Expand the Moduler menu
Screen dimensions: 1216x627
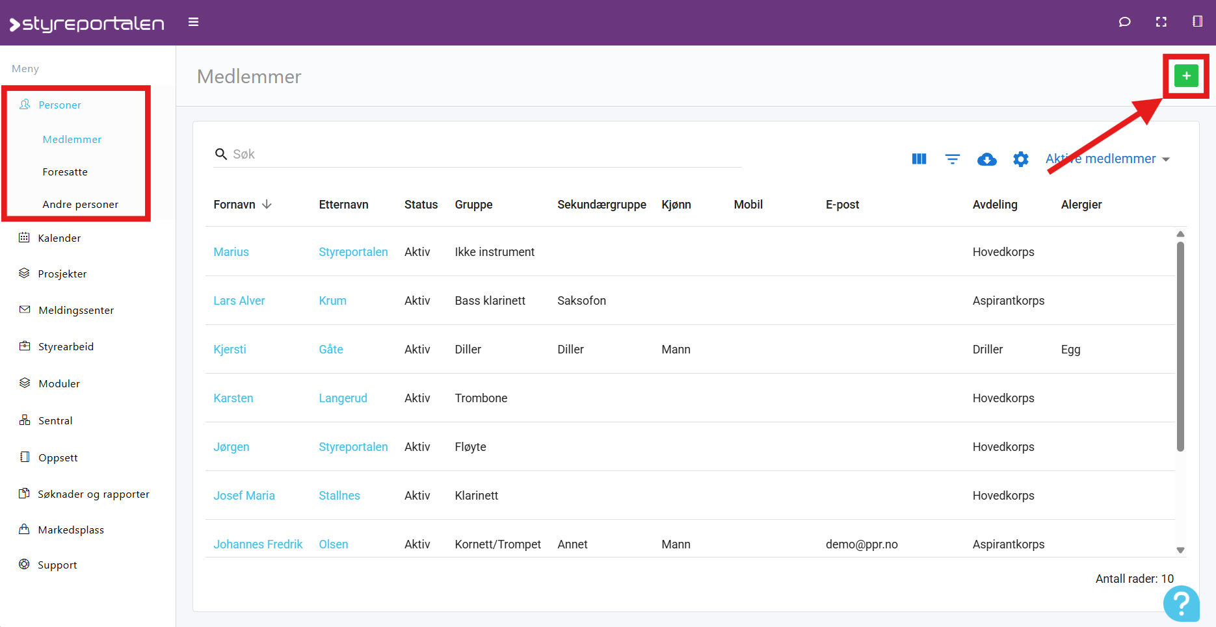pos(59,384)
